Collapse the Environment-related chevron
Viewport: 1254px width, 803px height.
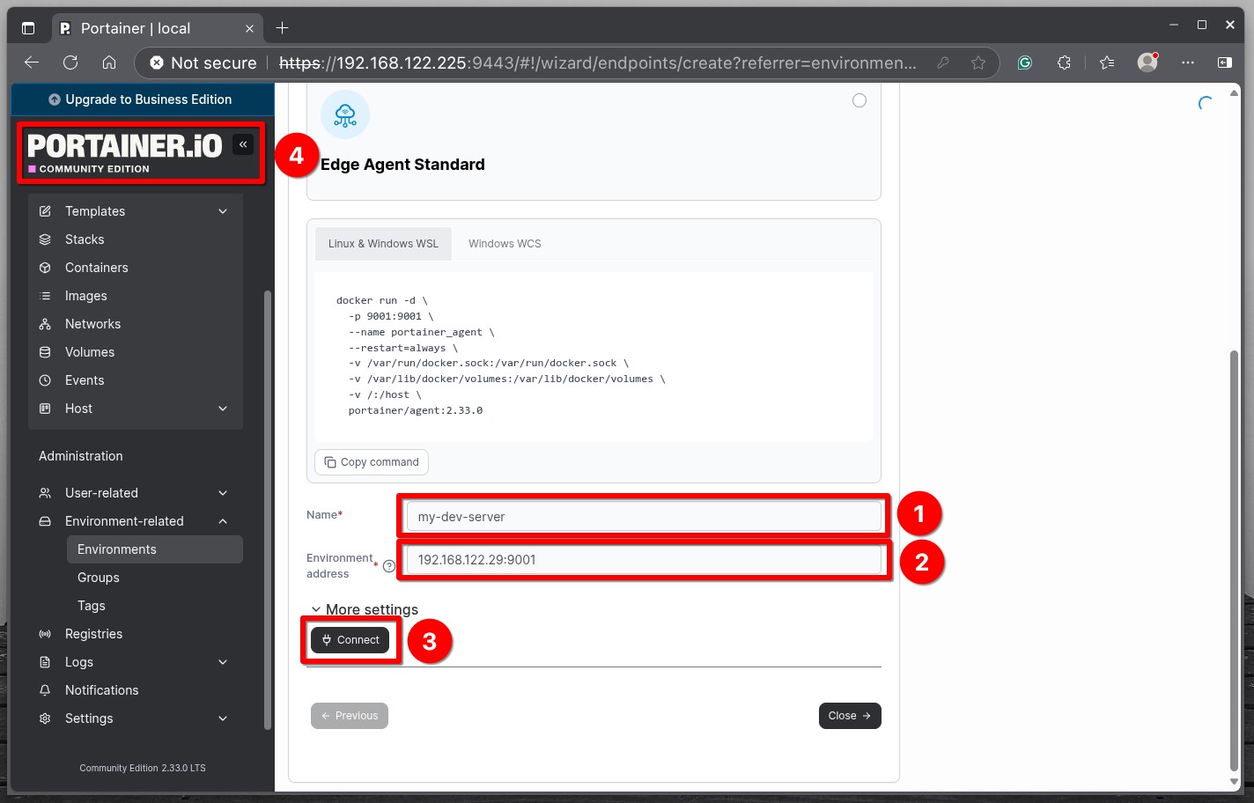pos(223,521)
